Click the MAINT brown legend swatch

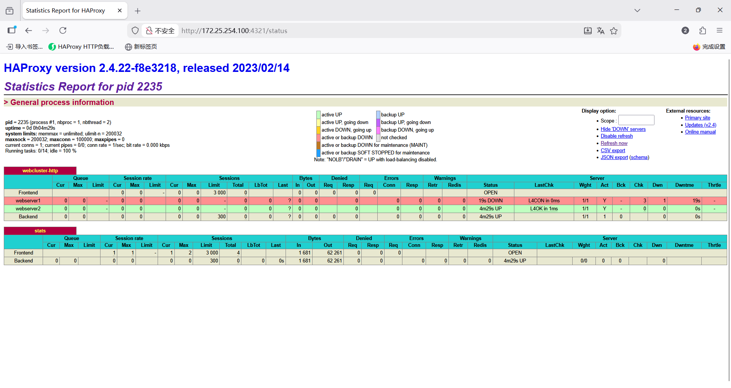[318, 145]
